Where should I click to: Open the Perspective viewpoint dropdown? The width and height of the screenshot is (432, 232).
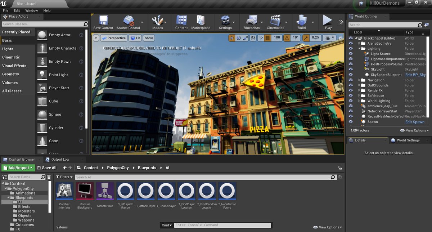coord(114,38)
